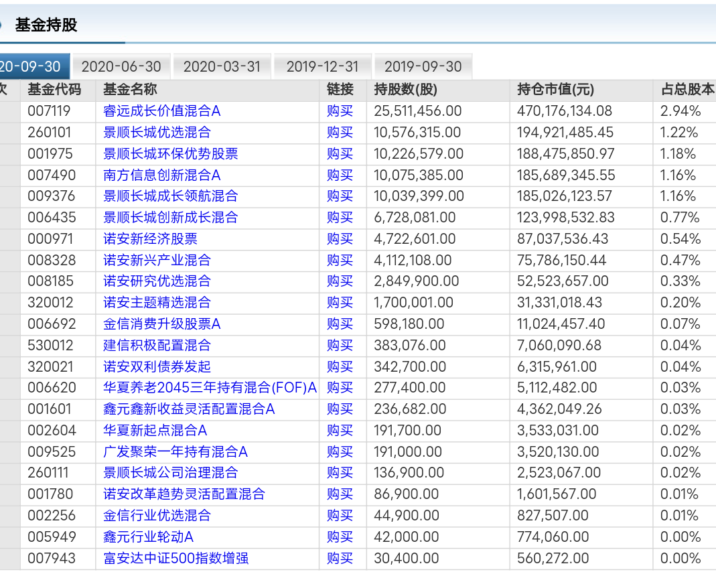Switch to the 2019-09-30 tab
The height and width of the screenshot is (572, 716).
(423, 67)
